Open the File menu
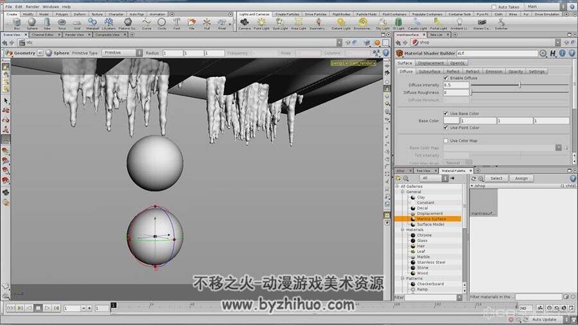This screenshot has height=325, width=578. [x=8, y=6]
